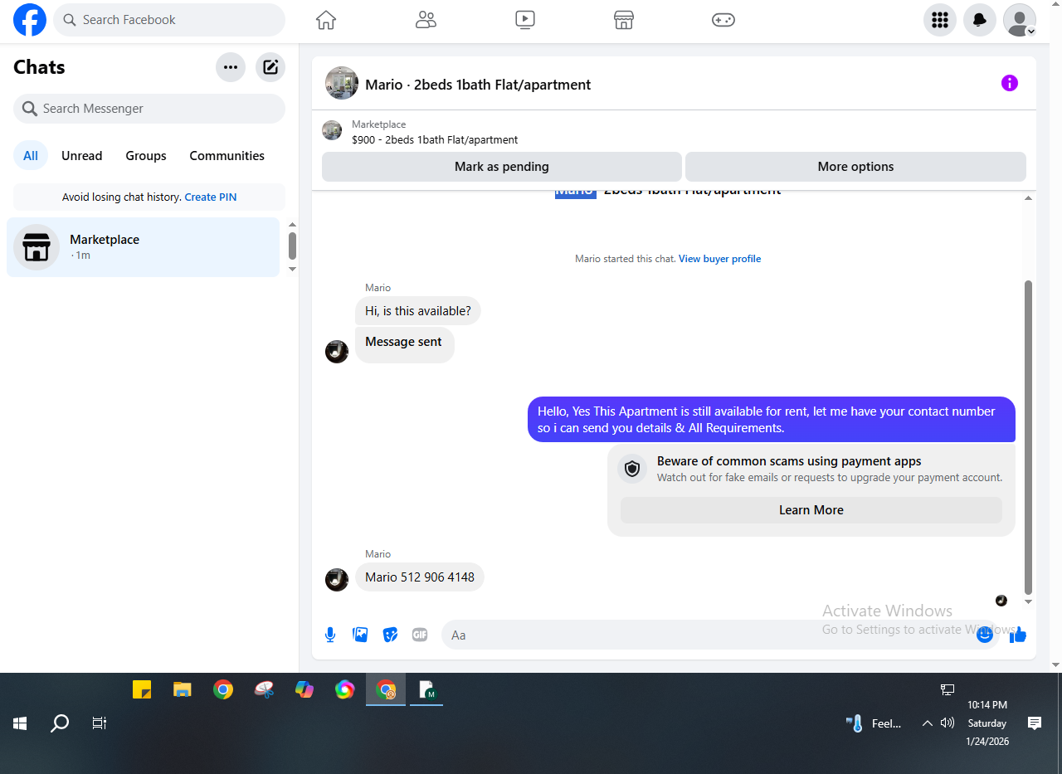Open the Notifications bell
The height and width of the screenshot is (774, 1062).
point(980,20)
